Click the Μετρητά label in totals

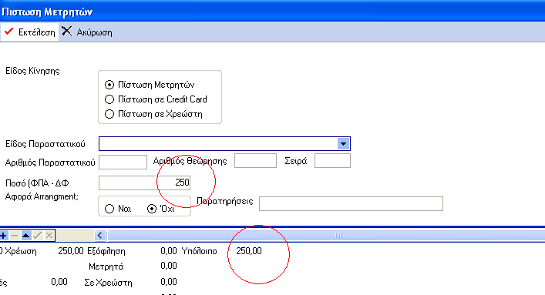click(x=106, y=267)
